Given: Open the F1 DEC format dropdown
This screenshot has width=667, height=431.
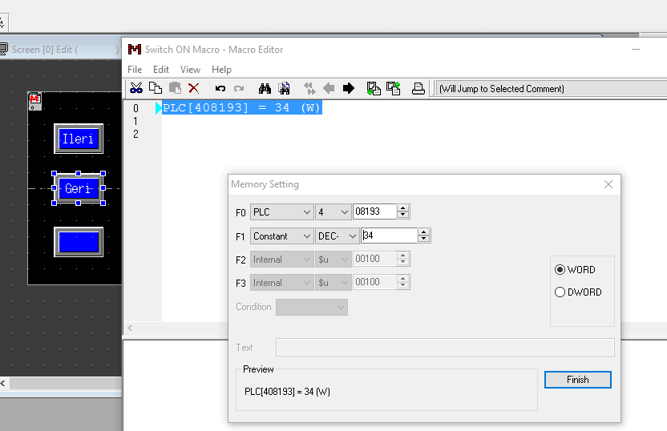Looking at the screenshot, I should pos(338,236).
